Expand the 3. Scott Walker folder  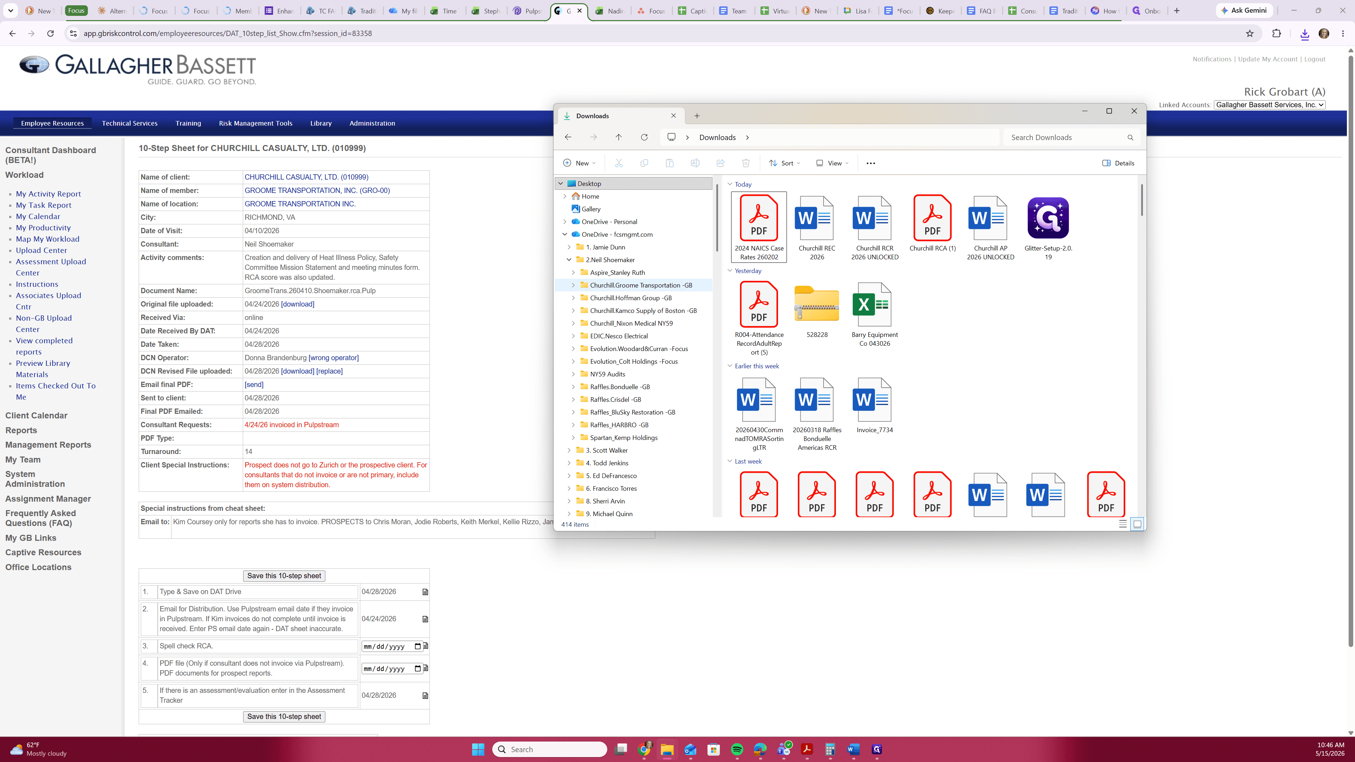click(568, 450)
